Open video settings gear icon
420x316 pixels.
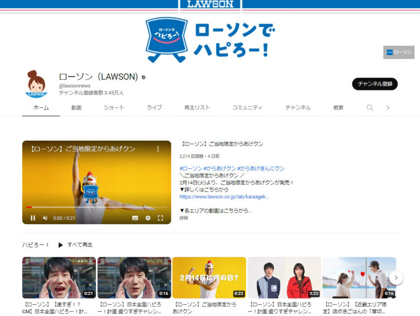pyautogui.click(x=148, y=218)
